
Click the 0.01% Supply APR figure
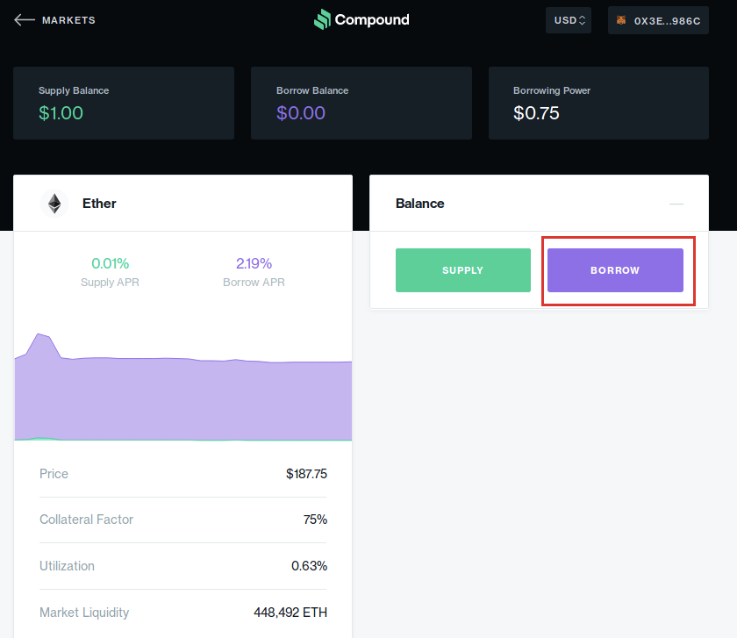(x=110, y=263)
